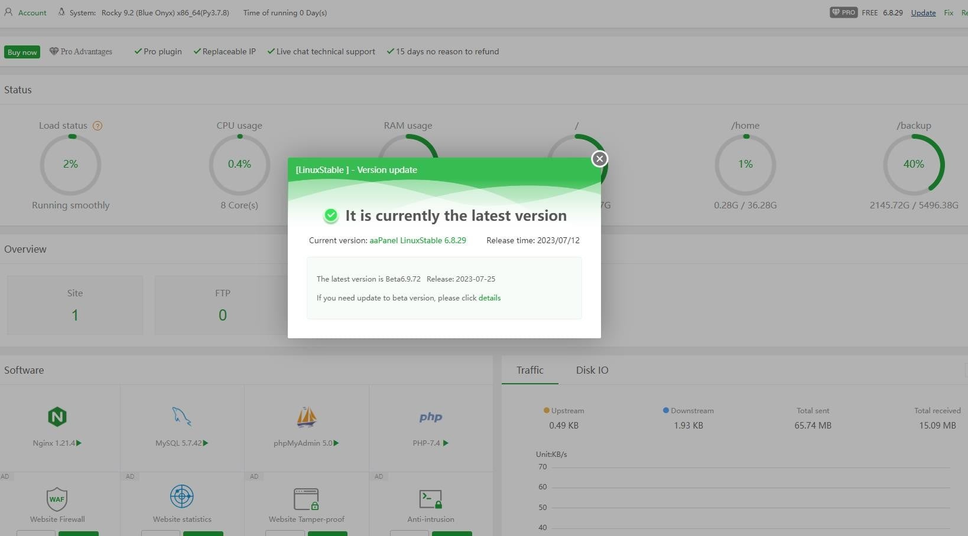Screen dimensions: 968x536
Task: Switch to the Disk IO tab
Action: (592, 370)
